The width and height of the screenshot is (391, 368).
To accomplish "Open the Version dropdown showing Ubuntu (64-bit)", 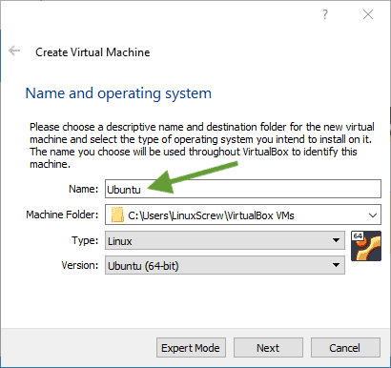I will coord(225,265).
